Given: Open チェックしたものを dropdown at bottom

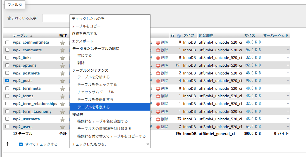Looking at the screenshot, I should tap(110, 144).
